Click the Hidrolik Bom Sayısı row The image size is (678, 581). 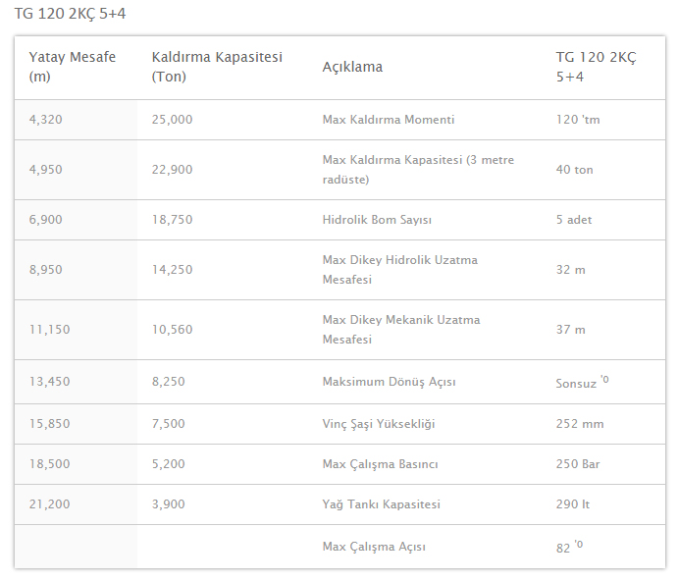tap(377, 220)
